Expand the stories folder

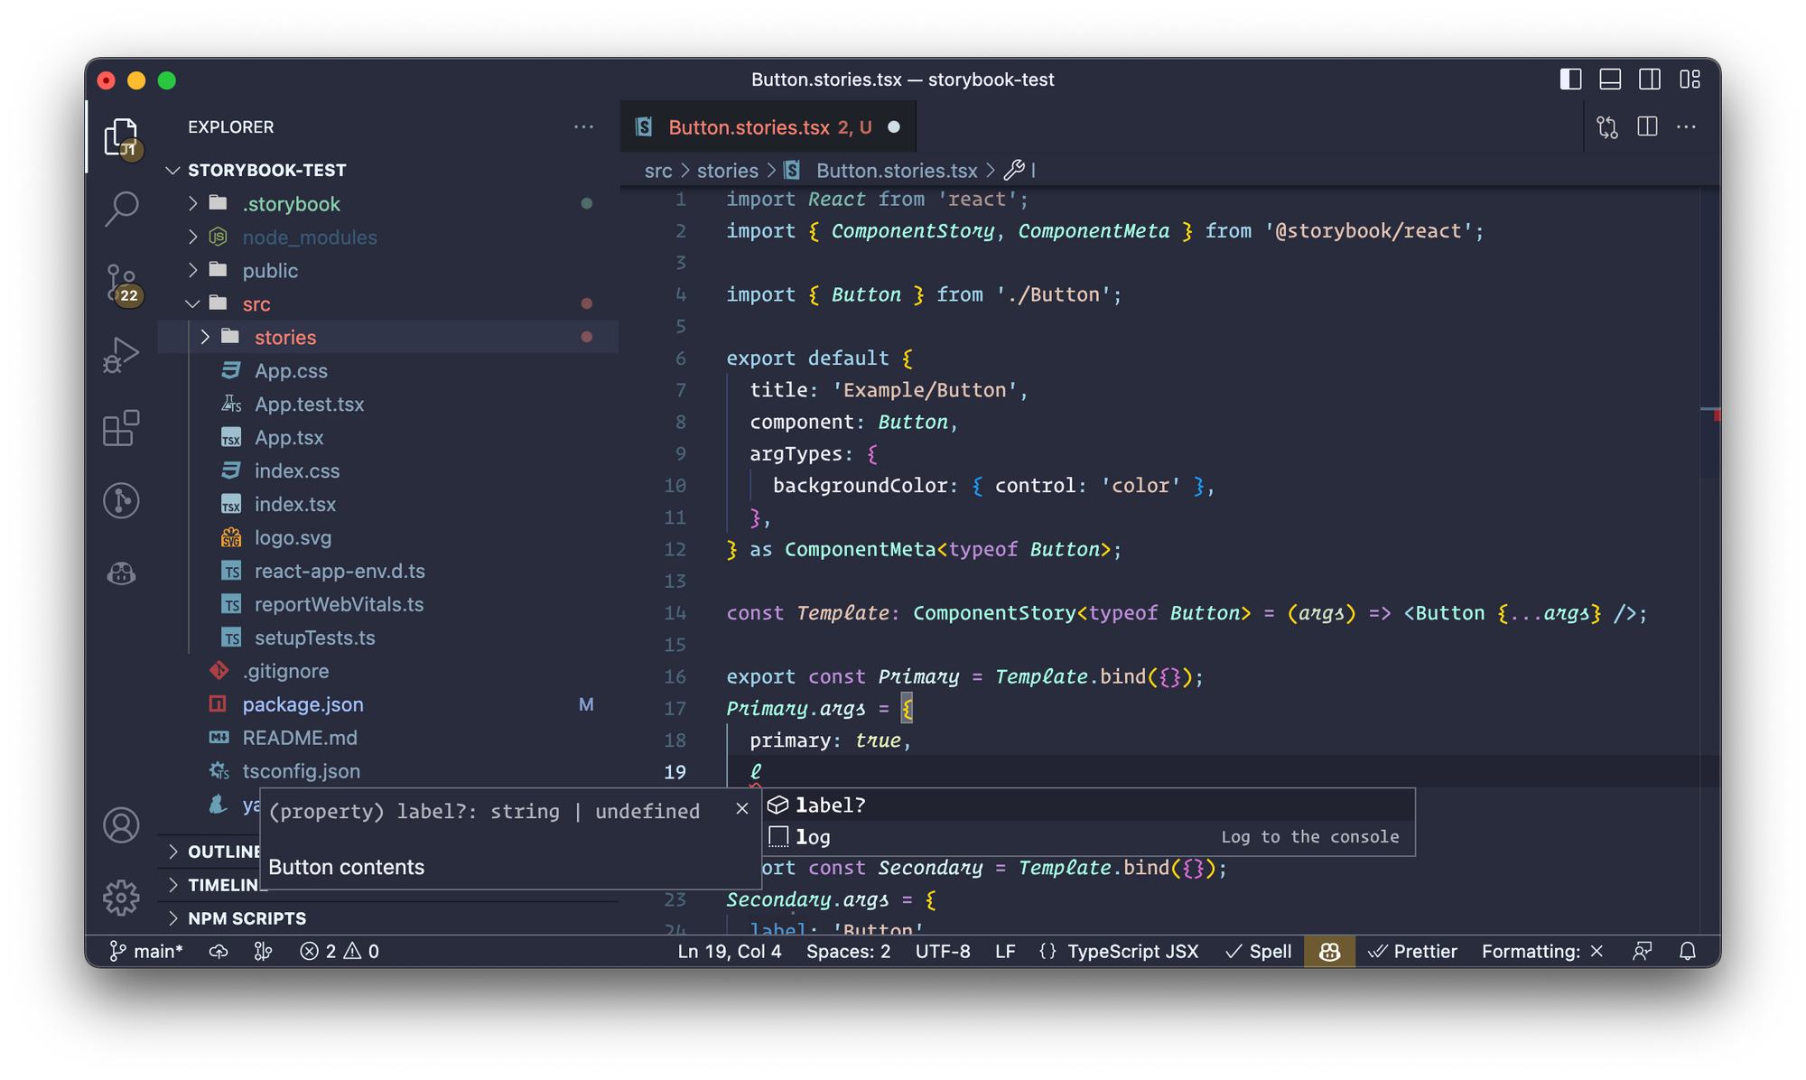(284, 337)
